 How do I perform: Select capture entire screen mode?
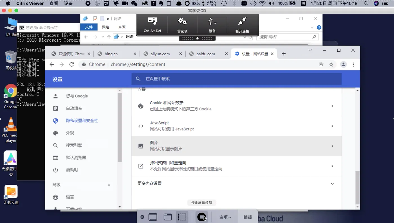pos(153,217)
